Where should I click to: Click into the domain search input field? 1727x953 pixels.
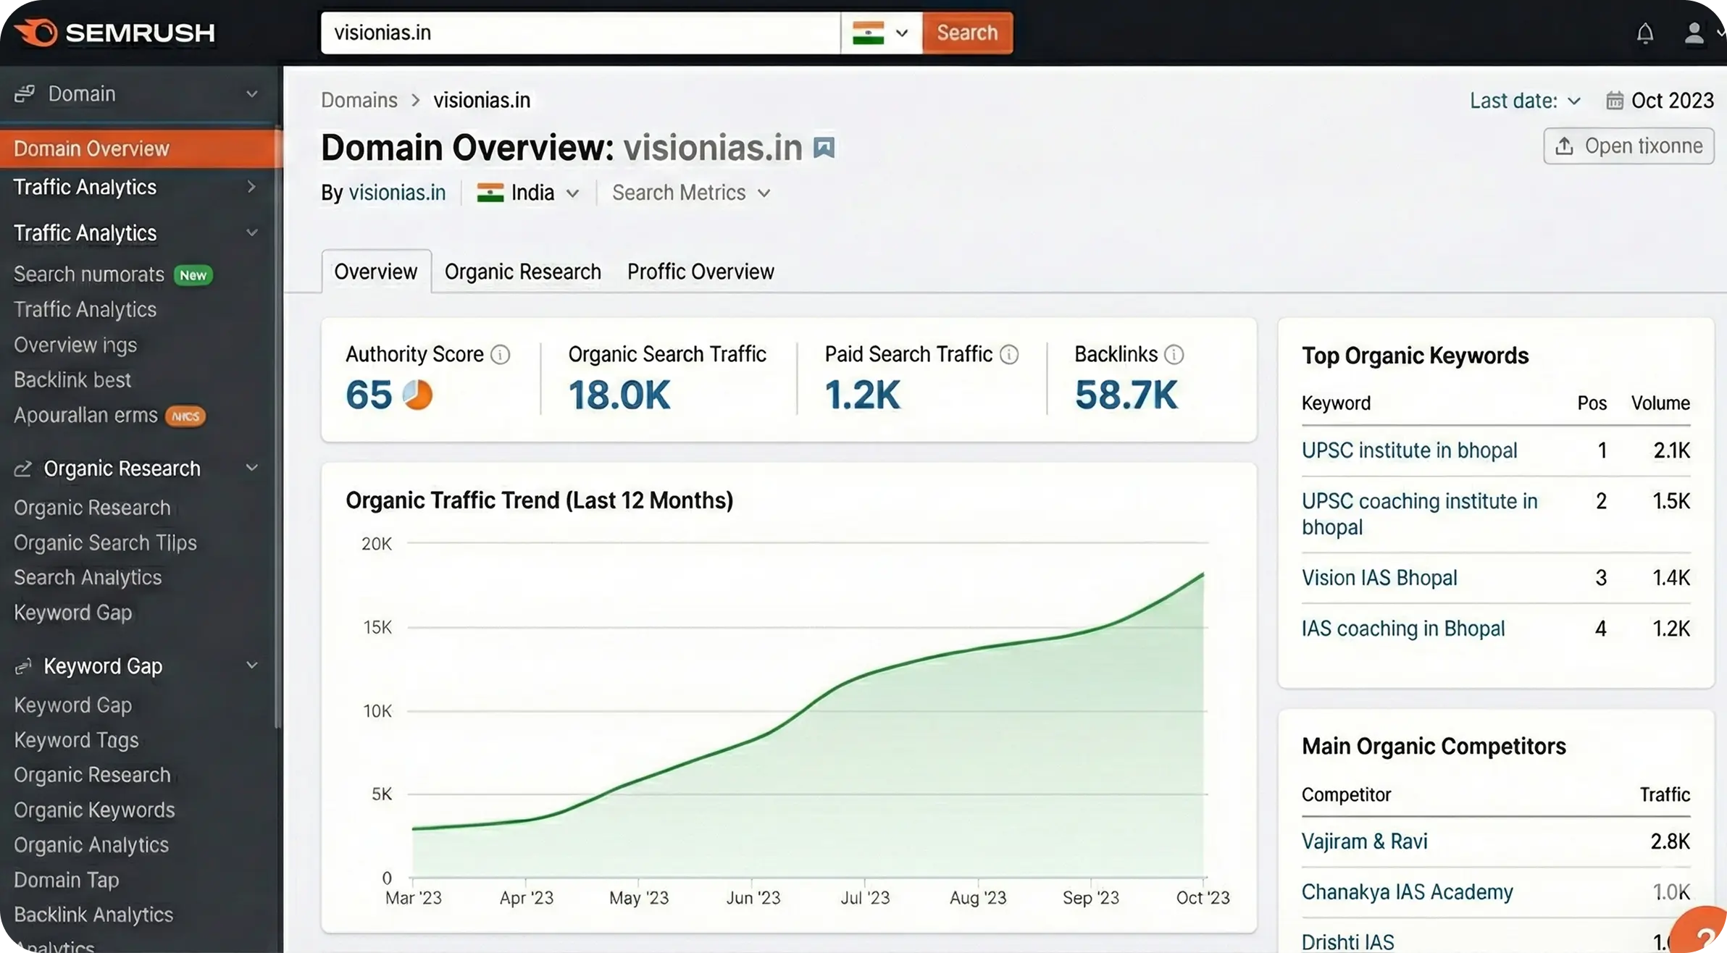click(x=580, y=33)
